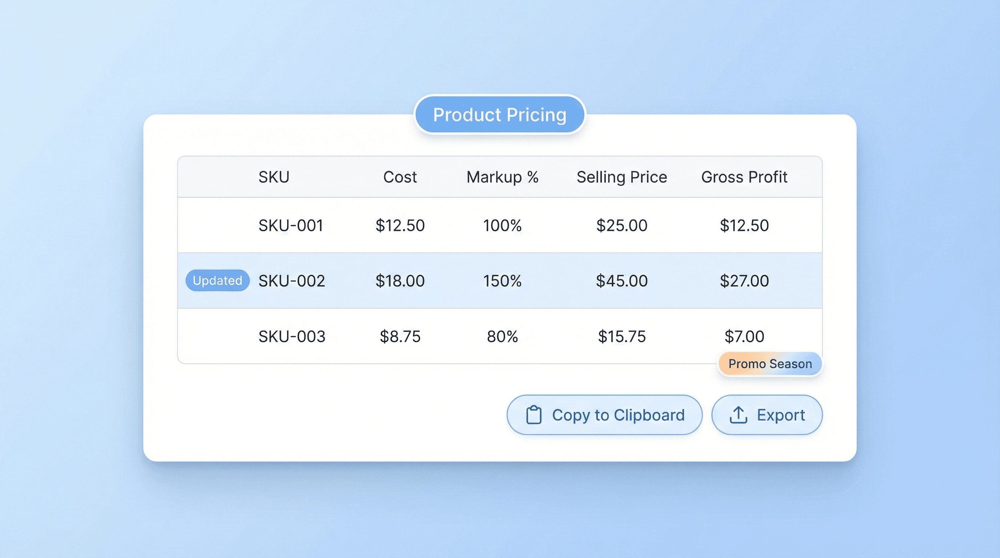Click the Copy to Clipboard button
The width and height of the screenshot is (1000, 558).
[604, 415]
